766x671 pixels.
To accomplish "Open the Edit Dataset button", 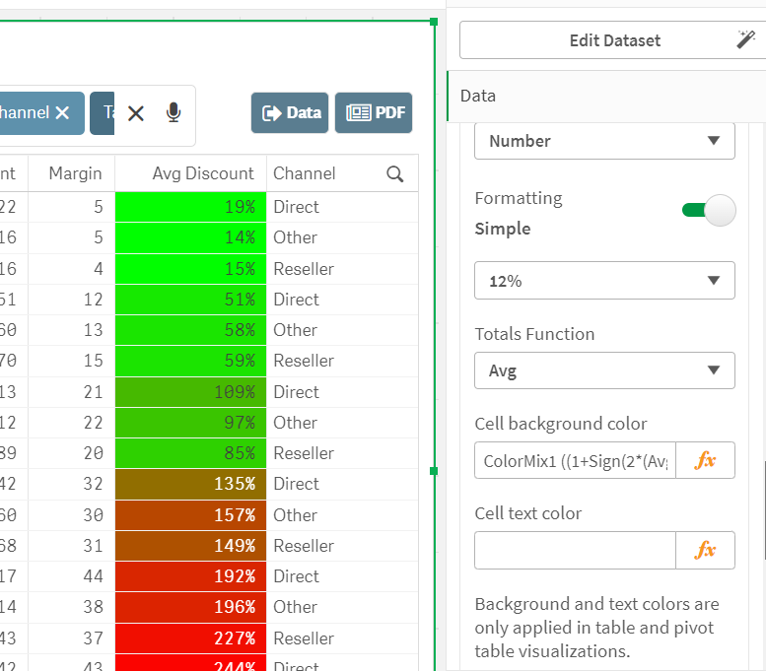I will pos(614,40).
